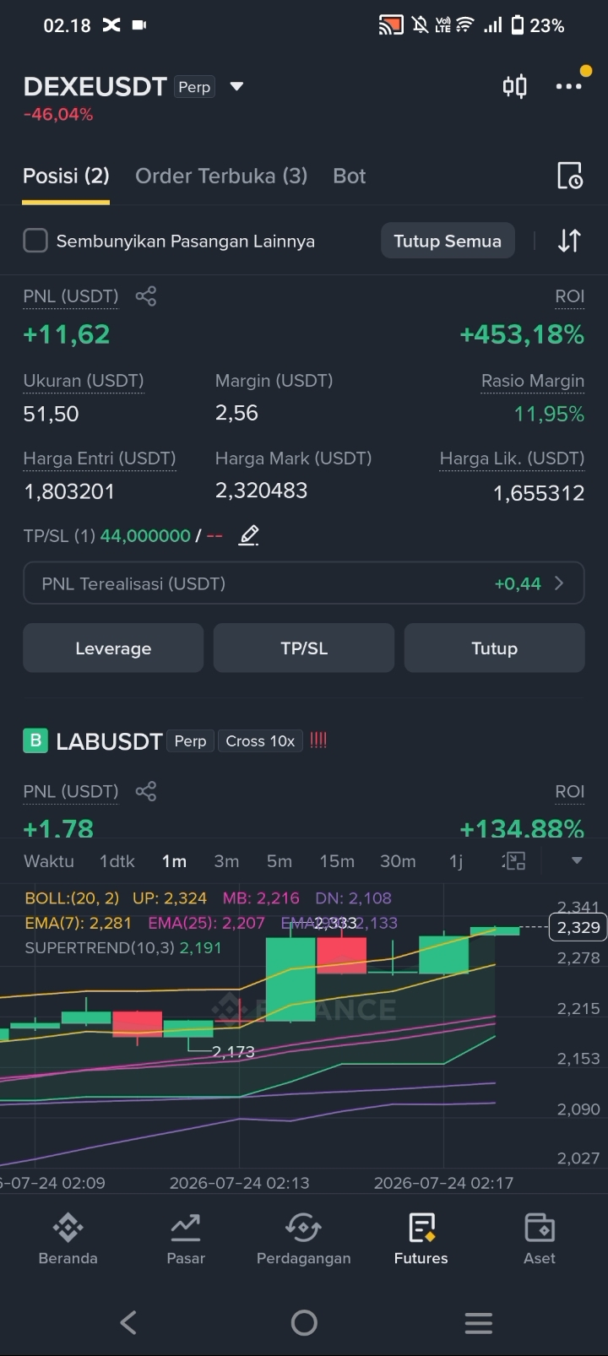Tap the TP value 44,000000
This screenshot has width=608, height=1356.
(145, 535)
